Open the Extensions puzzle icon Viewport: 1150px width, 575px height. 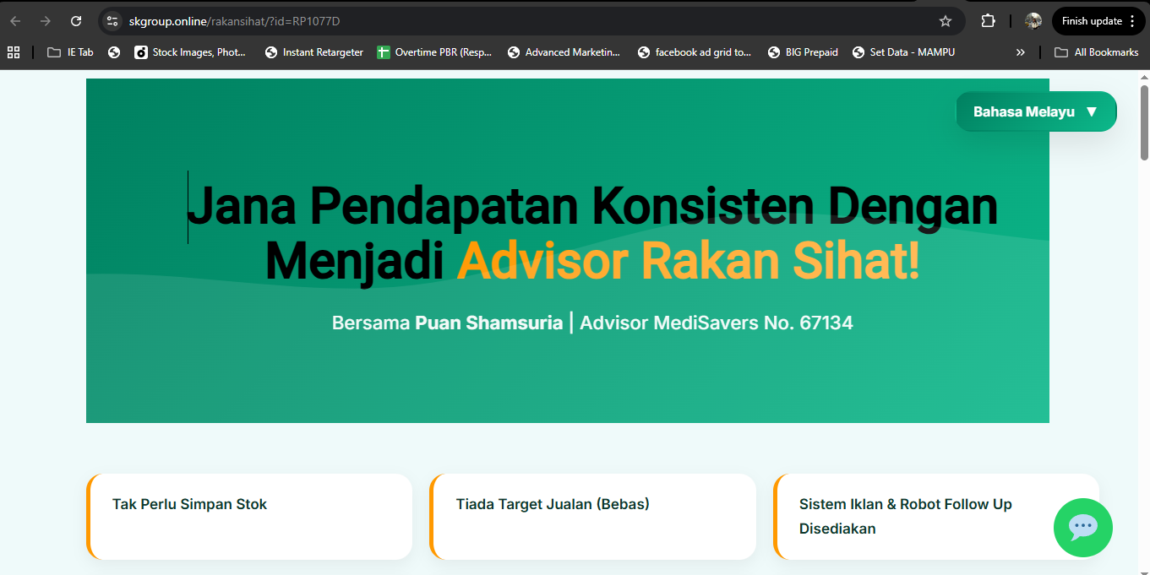click(986, 20)
